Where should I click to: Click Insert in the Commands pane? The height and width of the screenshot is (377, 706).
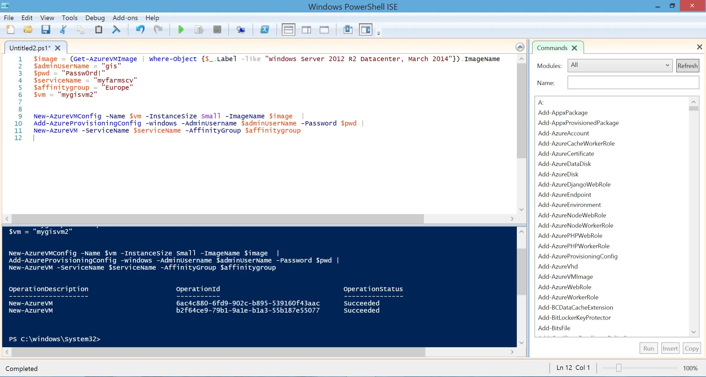tap(670, 348)
